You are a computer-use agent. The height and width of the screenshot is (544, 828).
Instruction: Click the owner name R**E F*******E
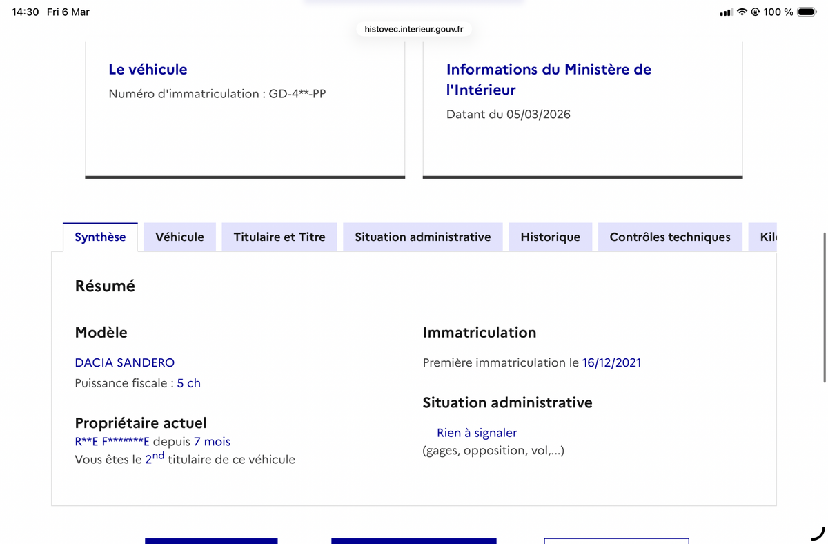click(112, 442)
